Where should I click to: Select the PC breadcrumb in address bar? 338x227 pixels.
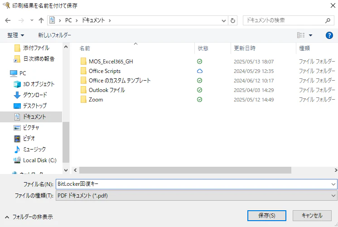pos(68,20)
